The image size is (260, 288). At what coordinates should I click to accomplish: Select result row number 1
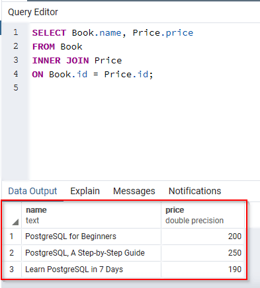click(12, 236)
